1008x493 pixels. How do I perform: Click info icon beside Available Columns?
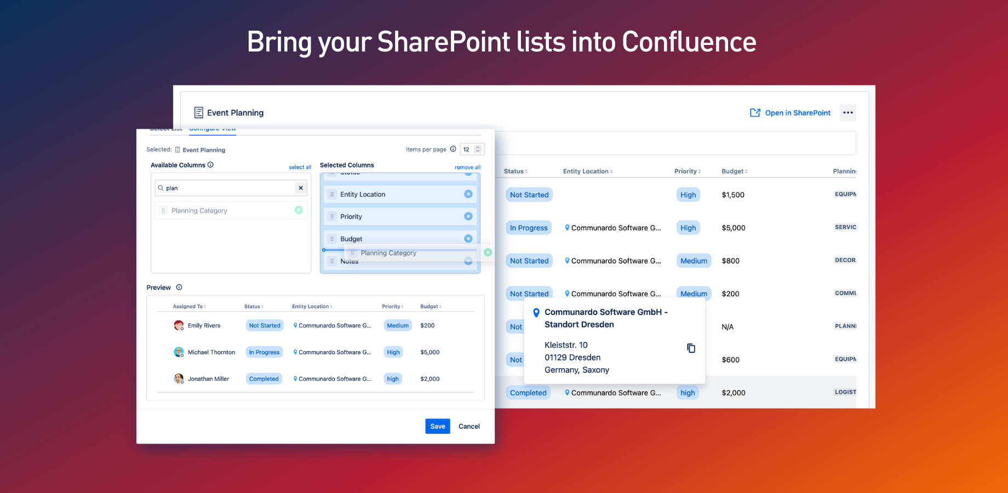[210, 165]
